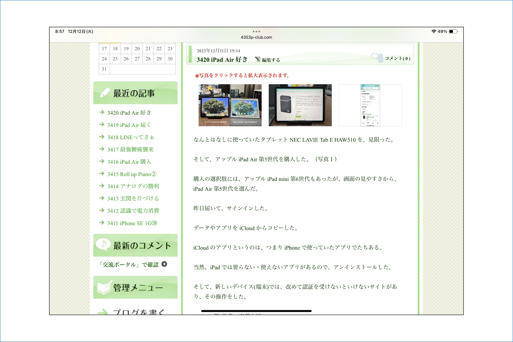This screenshot has height=342, width=513.
Task: Tap the home indicator bar at bottom
Action: (x=256, y=311)
